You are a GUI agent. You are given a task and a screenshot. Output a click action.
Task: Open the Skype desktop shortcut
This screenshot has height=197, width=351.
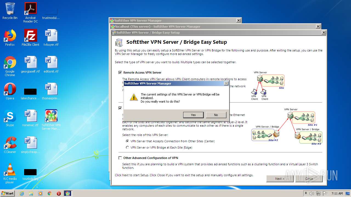pyautogui.click(x=10, y=118)
